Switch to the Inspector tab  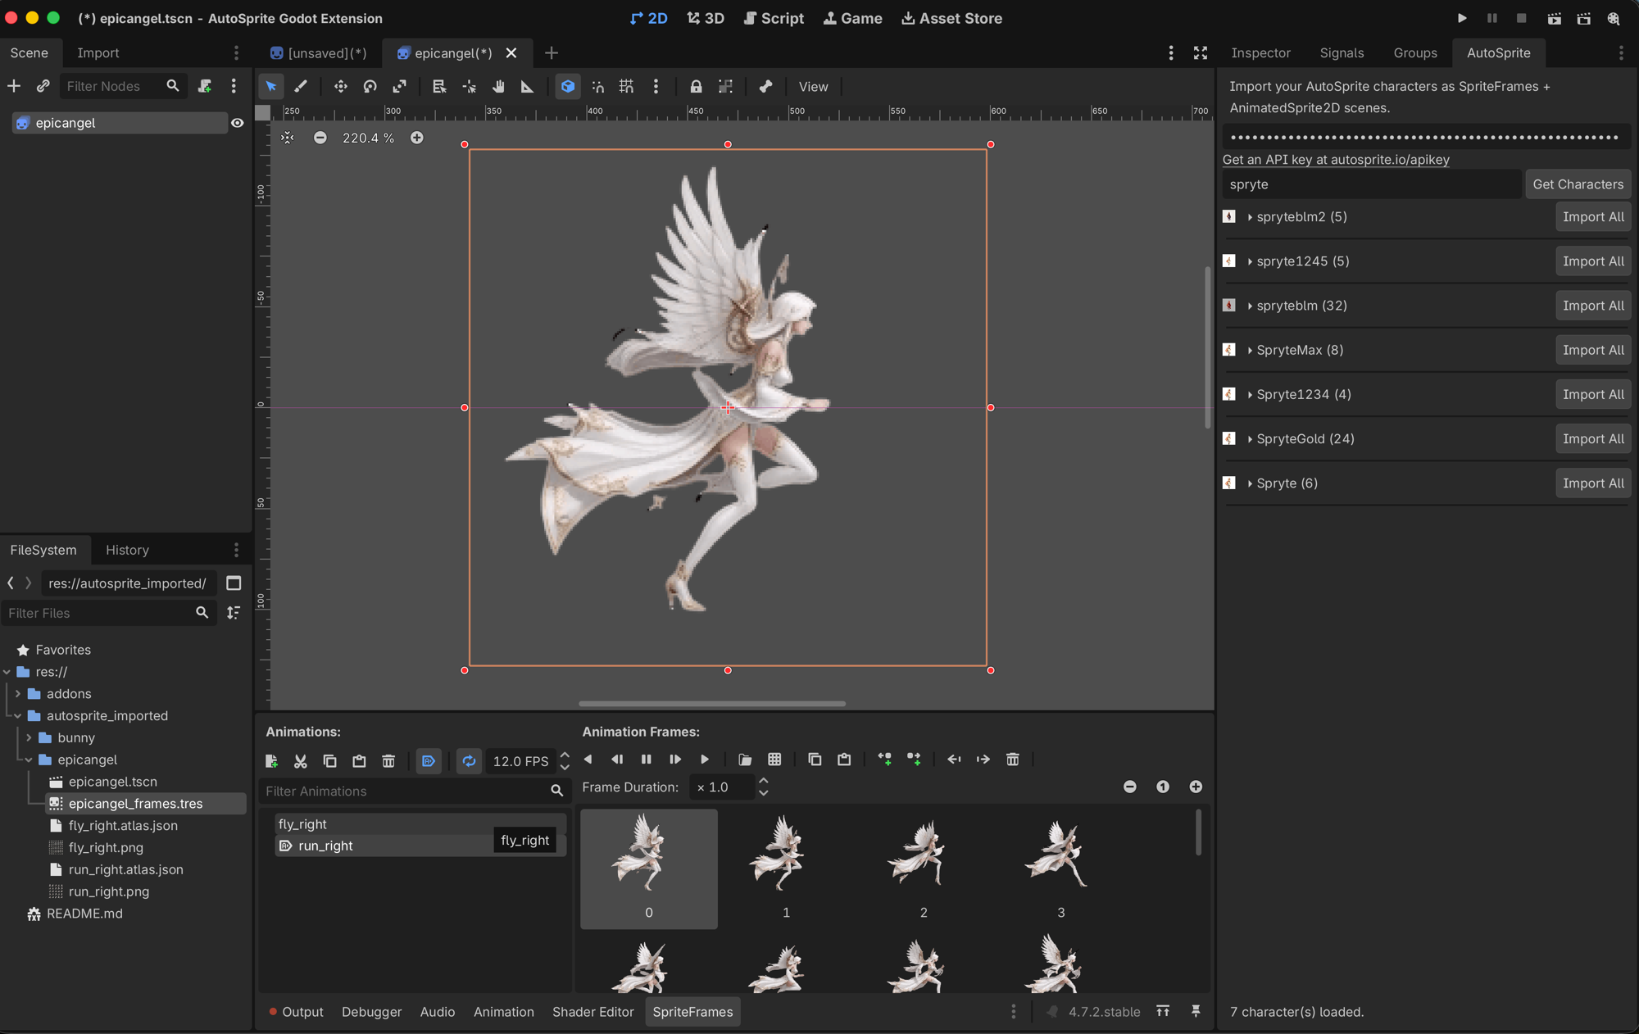point(1260,52)
